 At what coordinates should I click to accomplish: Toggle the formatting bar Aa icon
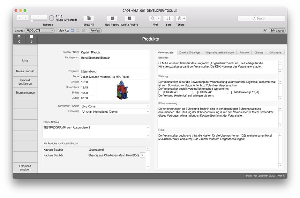point(265,30)
